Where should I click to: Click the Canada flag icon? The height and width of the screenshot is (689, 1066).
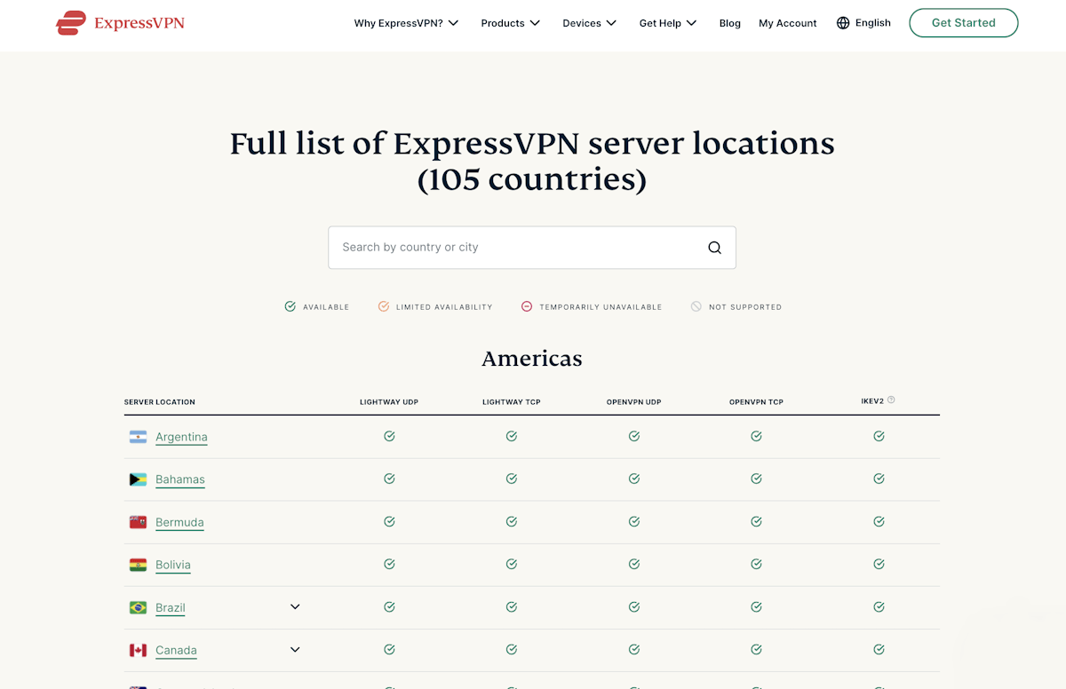pos(138,650)
